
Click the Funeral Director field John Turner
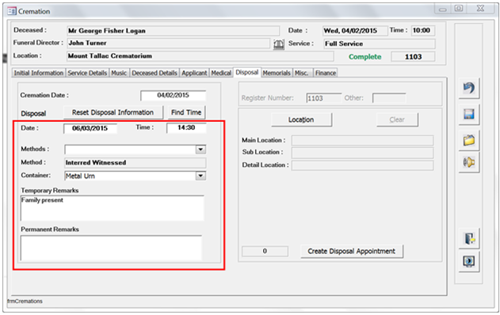coord(168,44)
